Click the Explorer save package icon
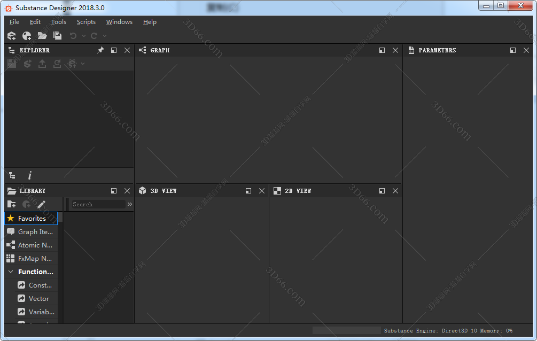This screenshot has height=341, width=537. (12, 64)
